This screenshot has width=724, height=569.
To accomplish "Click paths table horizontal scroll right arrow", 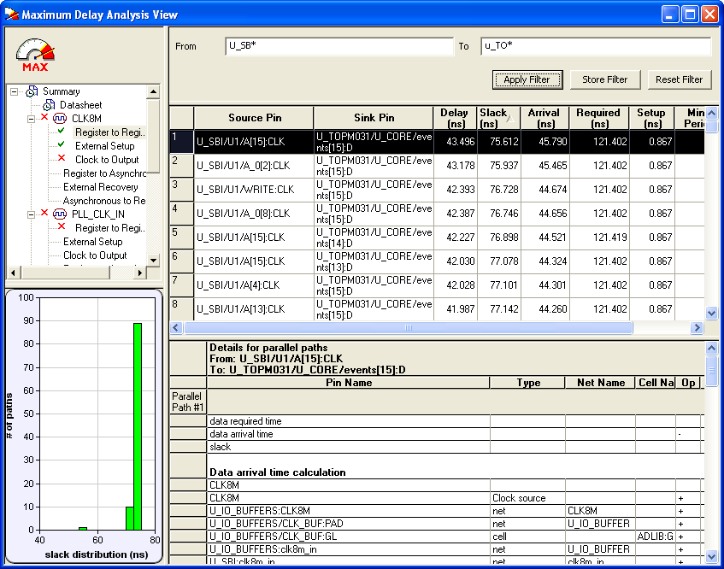I will click(697, 328).
